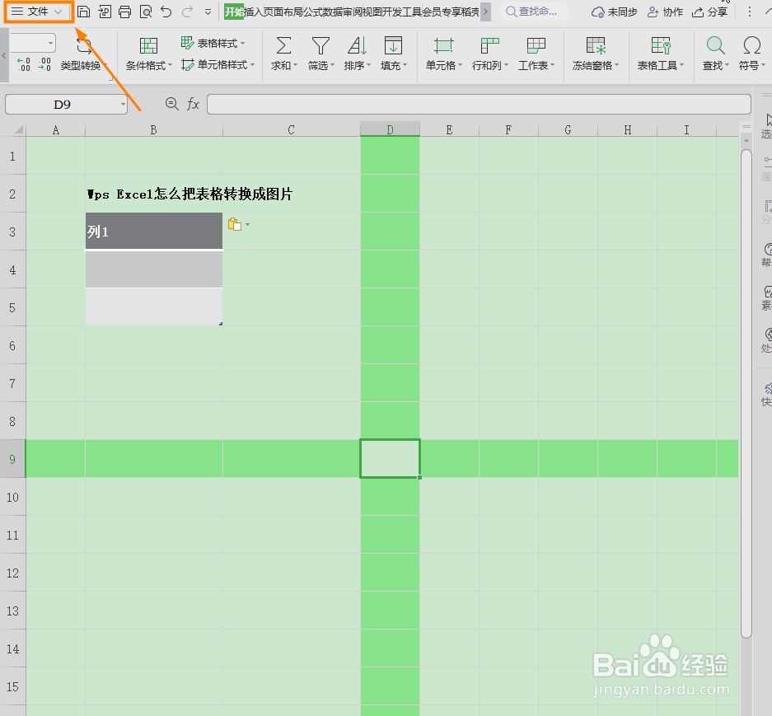Click the 求和 sigma icon
The width and height of the screenshot is (772, 716).
tap(283, 45)
